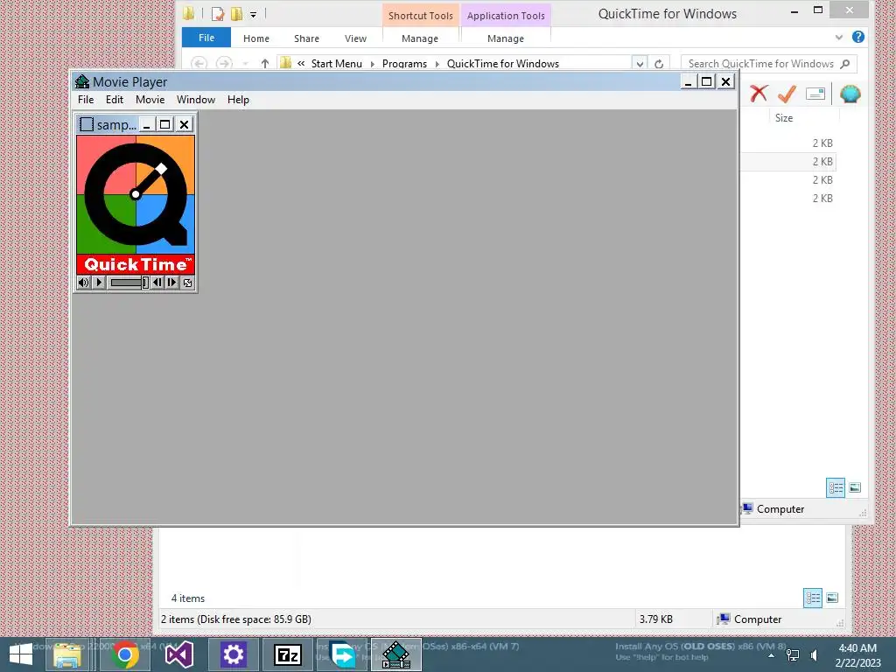Expand the chevron after Programs breadcrumb

[437, 63]
